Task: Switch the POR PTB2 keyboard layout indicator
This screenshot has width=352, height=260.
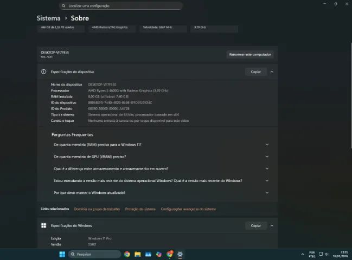Action: point(312,254)
